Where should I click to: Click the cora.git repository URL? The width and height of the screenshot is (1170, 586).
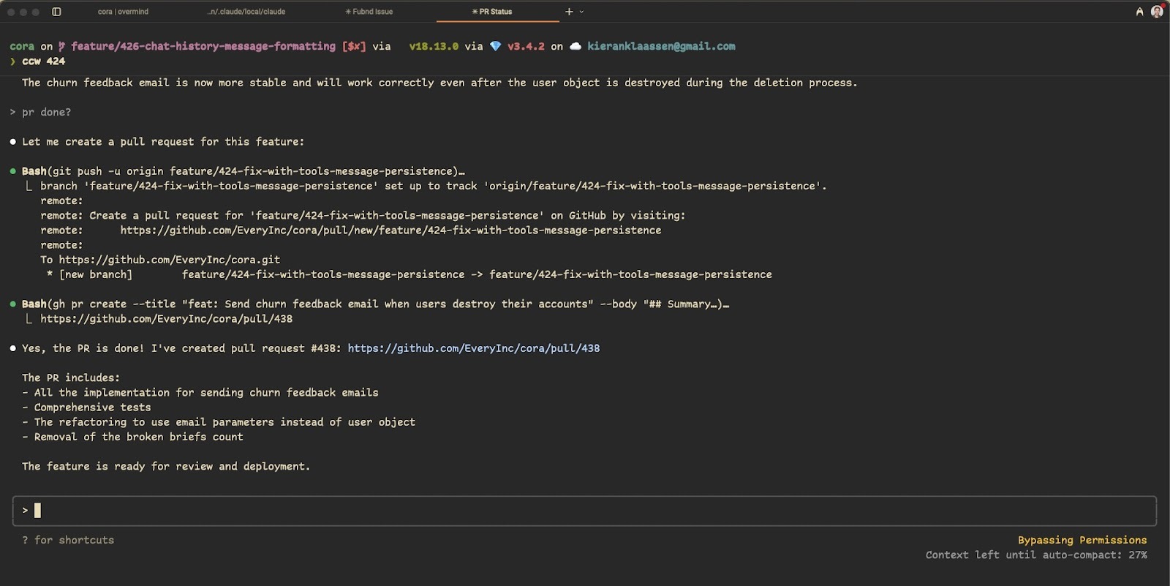169,260
